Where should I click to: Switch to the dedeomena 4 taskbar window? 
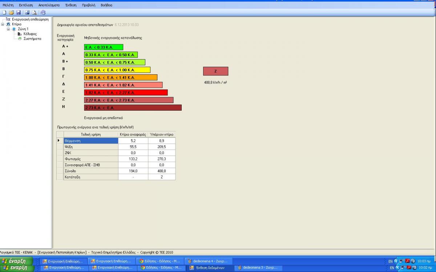click(x=208, y=261)
